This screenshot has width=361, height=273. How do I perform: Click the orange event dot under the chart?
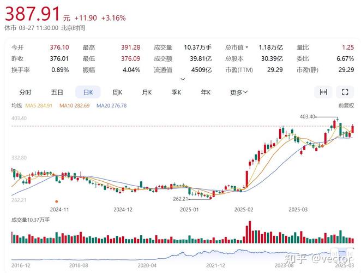click(57, 200)
